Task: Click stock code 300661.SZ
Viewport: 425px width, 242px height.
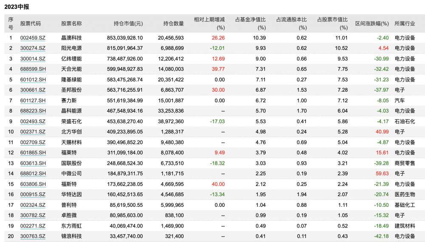Action: point(33,90)
